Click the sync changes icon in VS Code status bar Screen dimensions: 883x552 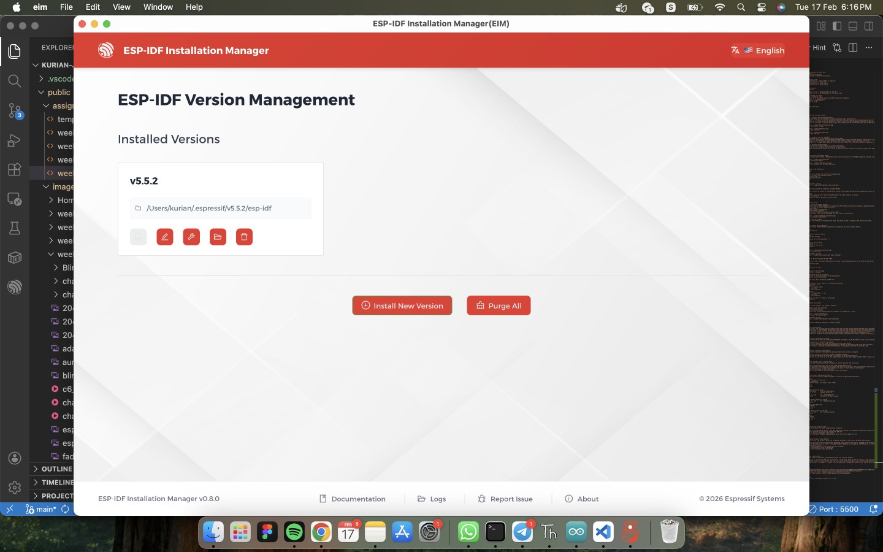point(65,509)
